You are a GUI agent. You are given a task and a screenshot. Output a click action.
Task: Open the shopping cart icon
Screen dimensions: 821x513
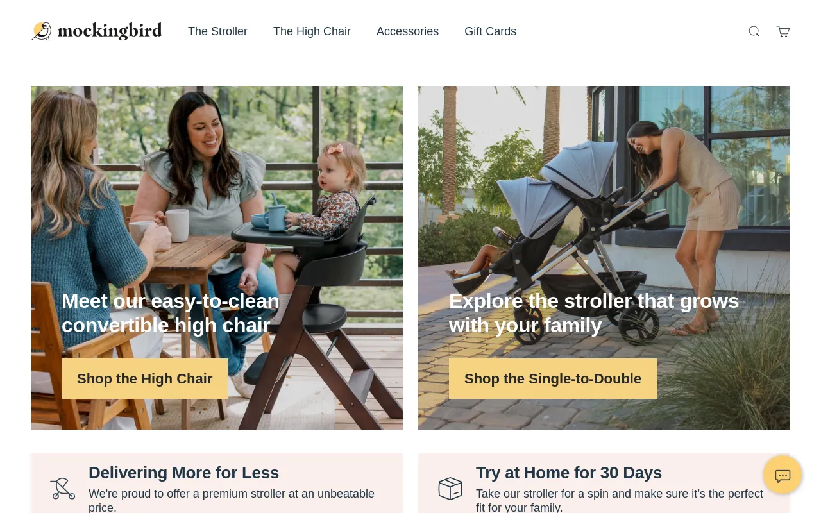(x=783, y=31)
